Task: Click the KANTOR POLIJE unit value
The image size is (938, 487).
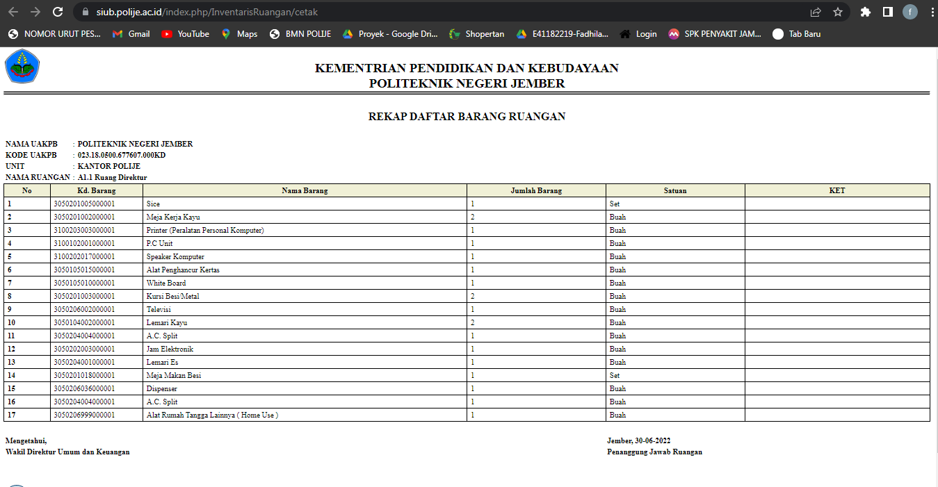Action: [109, 167]
